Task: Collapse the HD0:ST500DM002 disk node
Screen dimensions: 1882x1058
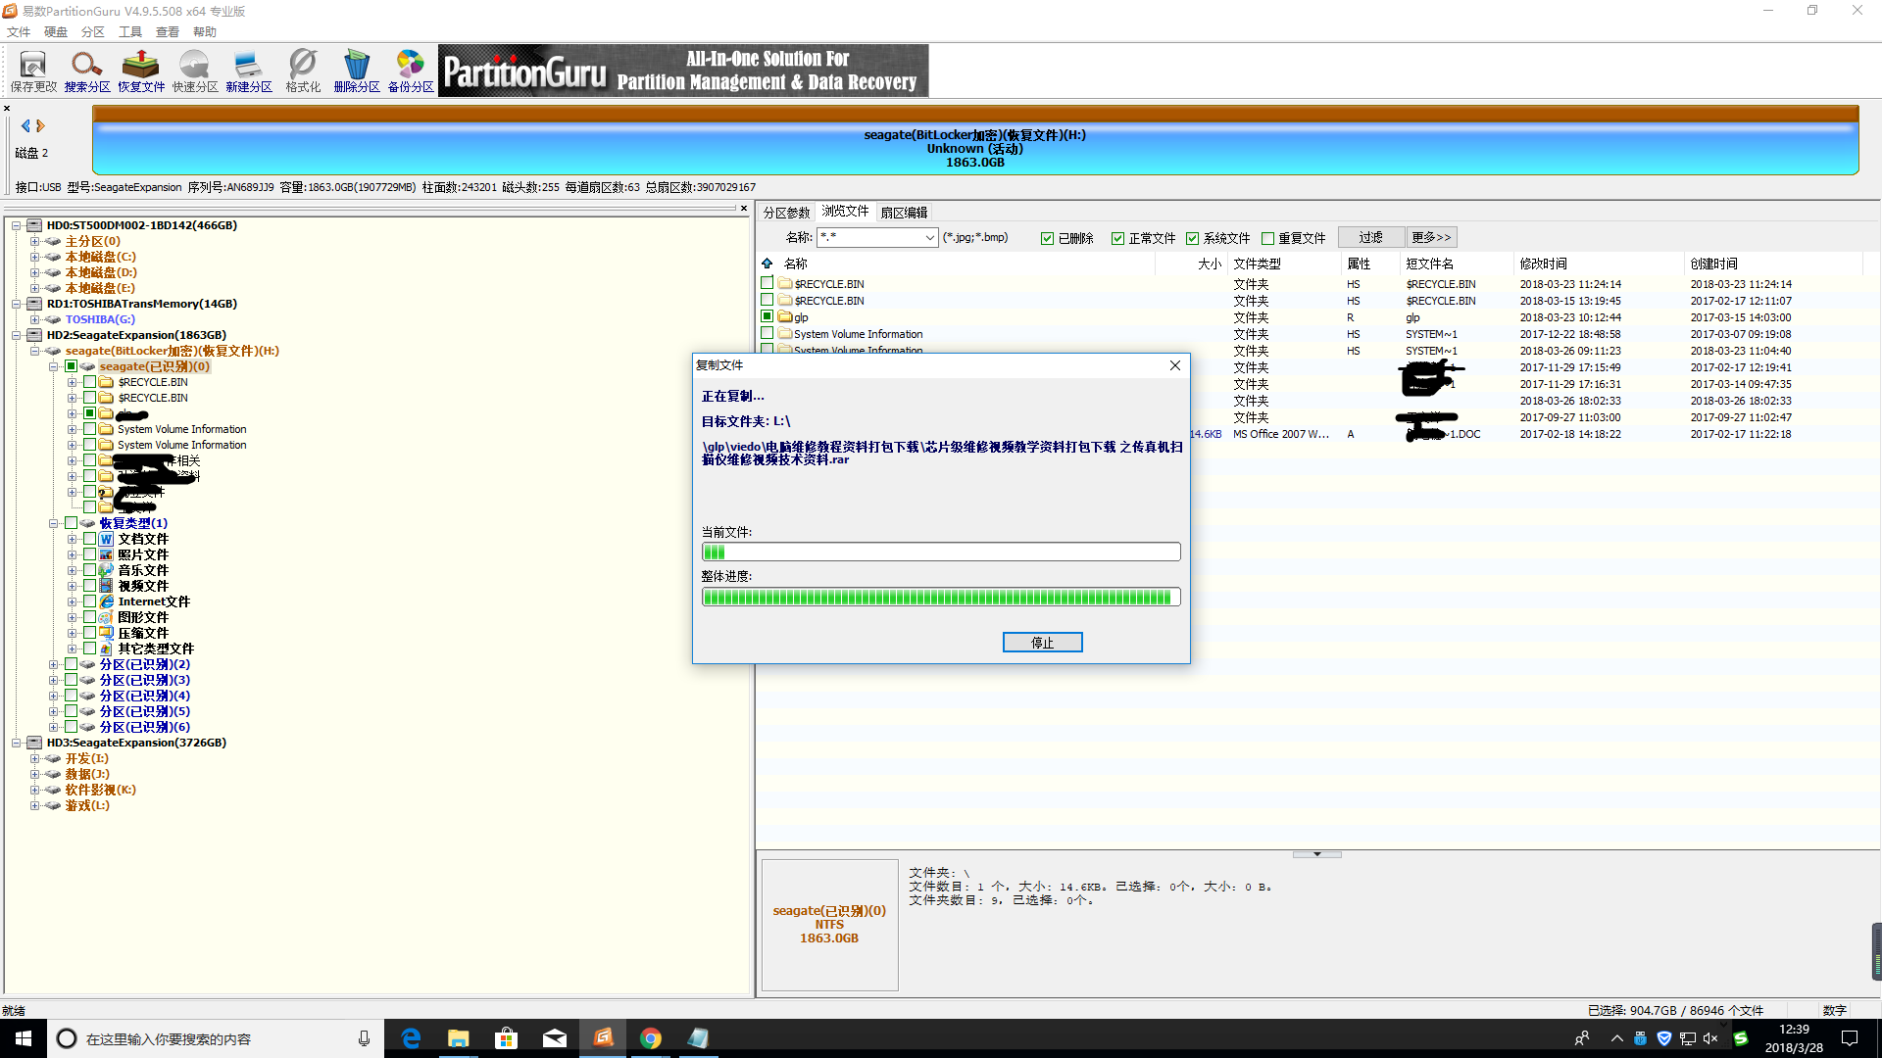Action: click(x=17, y=225)
